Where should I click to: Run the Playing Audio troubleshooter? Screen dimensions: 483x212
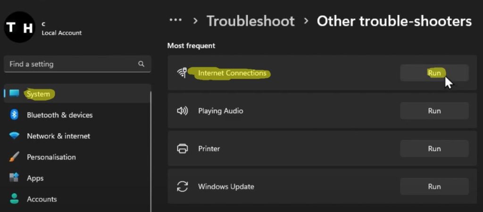[434, 111]
